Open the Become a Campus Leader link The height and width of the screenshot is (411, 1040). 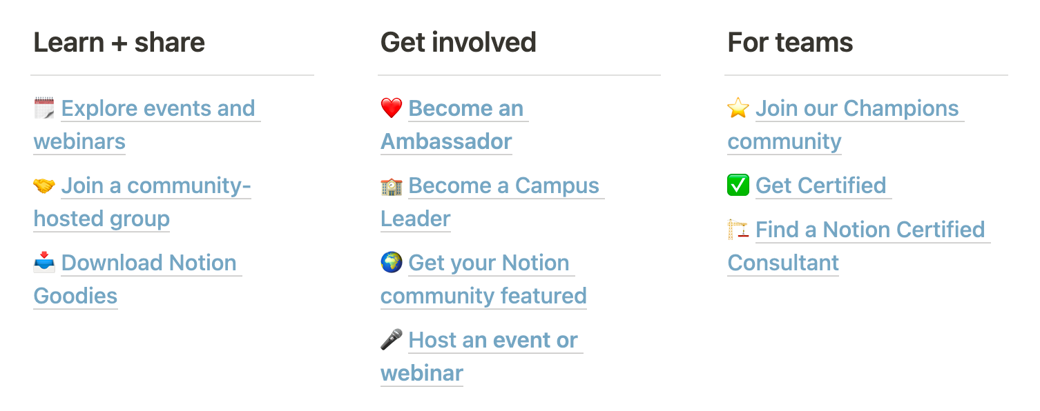[x=503, y=185]
